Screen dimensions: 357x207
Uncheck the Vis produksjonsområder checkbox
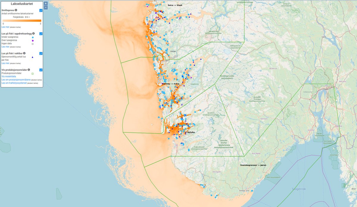pos(41,70)
